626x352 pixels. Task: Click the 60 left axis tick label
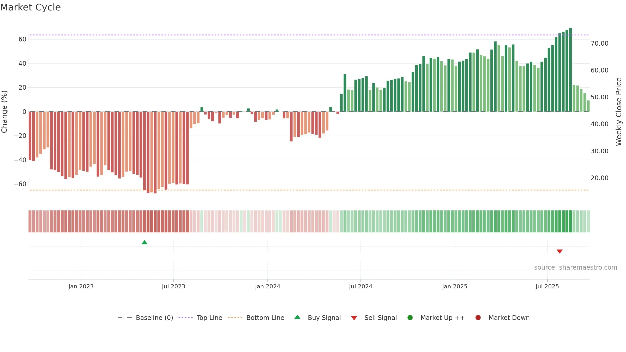pos(22,39)
